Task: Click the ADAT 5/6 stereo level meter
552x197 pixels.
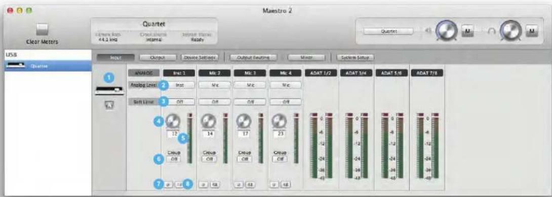Action: pos(392,145)
